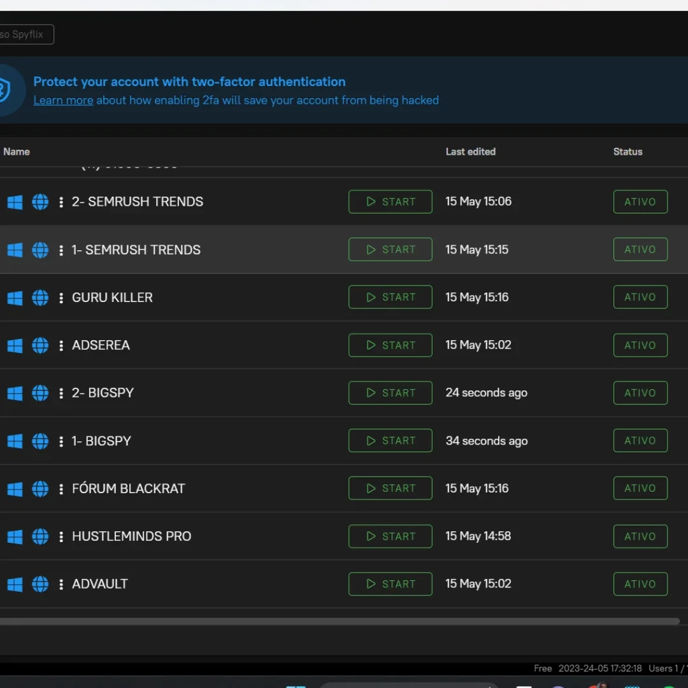Click ATIVO status for 1- SEMRUSH TRENDS

coord(640,250)
